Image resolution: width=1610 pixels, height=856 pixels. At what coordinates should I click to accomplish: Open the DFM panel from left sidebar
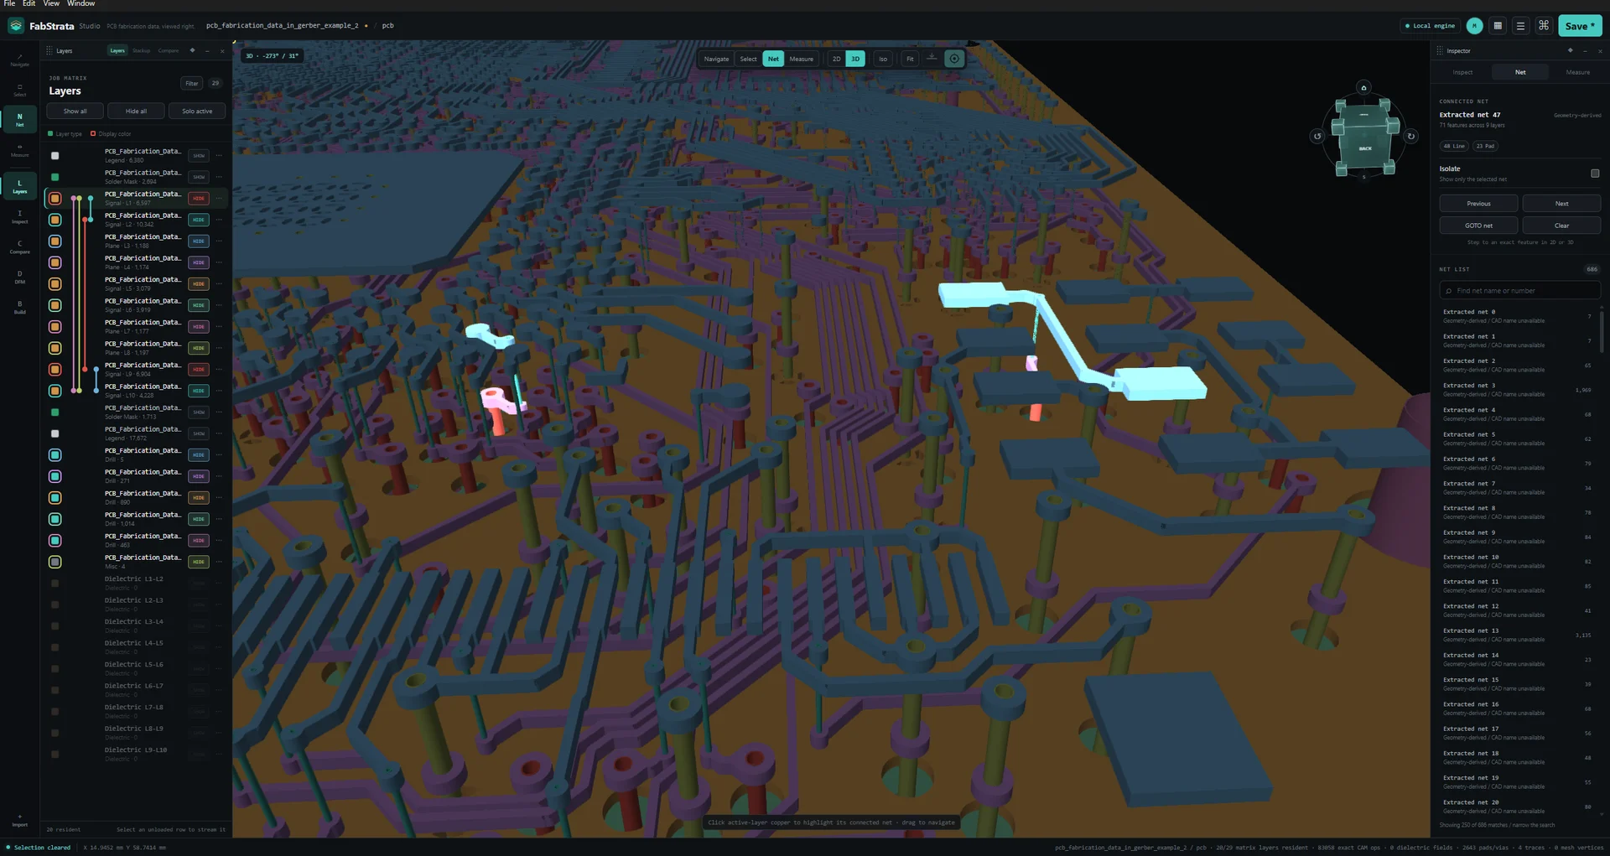click(x=19, y=278)
